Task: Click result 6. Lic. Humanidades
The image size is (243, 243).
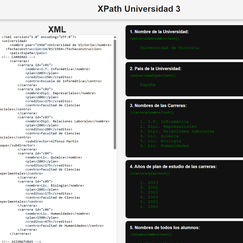Action: (x=164, y=146)
